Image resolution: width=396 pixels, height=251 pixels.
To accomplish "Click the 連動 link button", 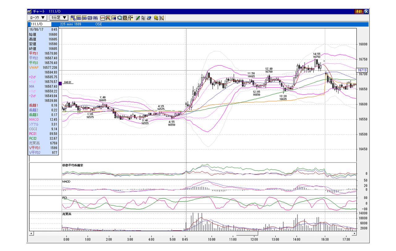I will point(359,11).
